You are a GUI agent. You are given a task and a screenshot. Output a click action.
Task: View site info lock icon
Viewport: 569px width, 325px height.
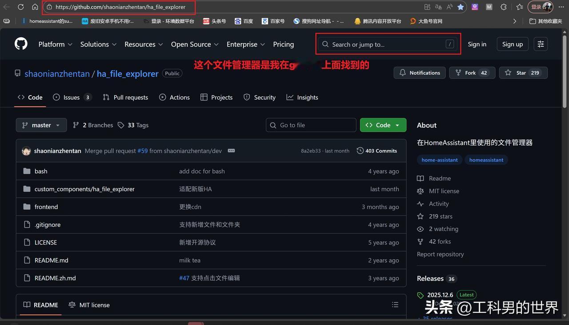(x=49, y=7)
